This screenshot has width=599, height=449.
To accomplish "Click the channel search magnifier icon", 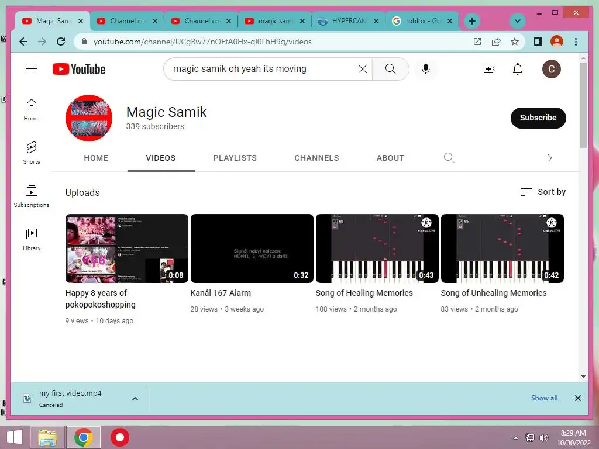I will (449, 158).
